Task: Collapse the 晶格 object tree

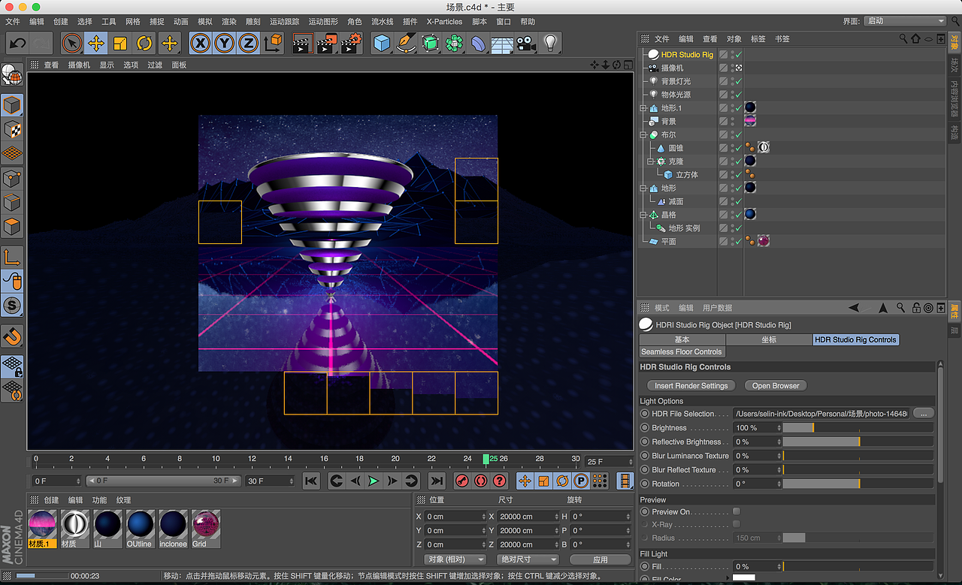Action: (x=643, y=215)
